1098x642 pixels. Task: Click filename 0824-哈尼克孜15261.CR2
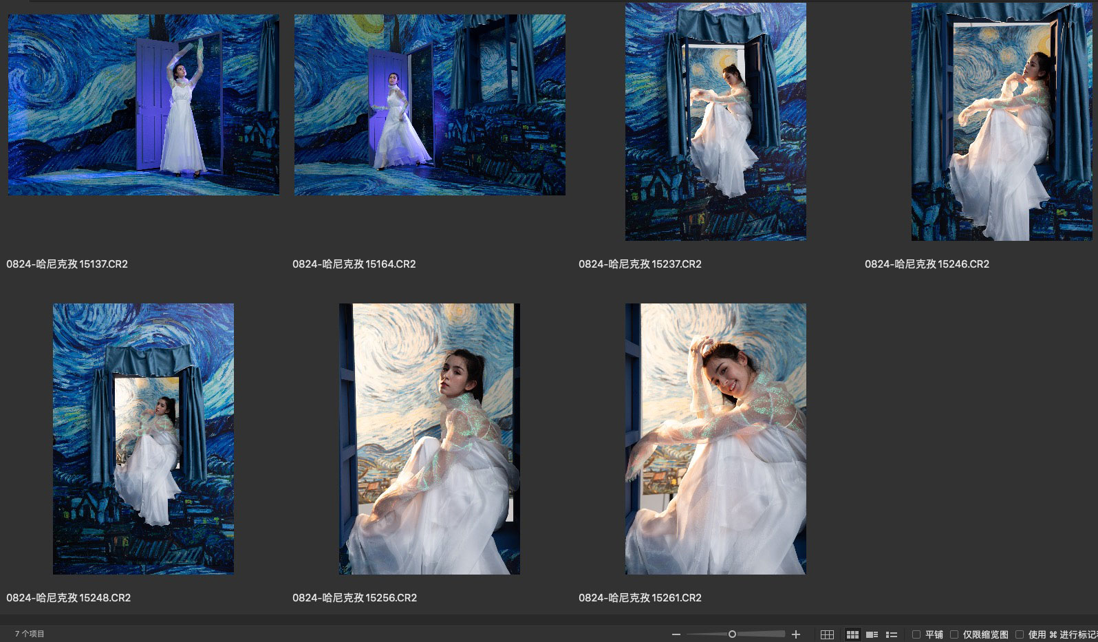coord(640,598)
